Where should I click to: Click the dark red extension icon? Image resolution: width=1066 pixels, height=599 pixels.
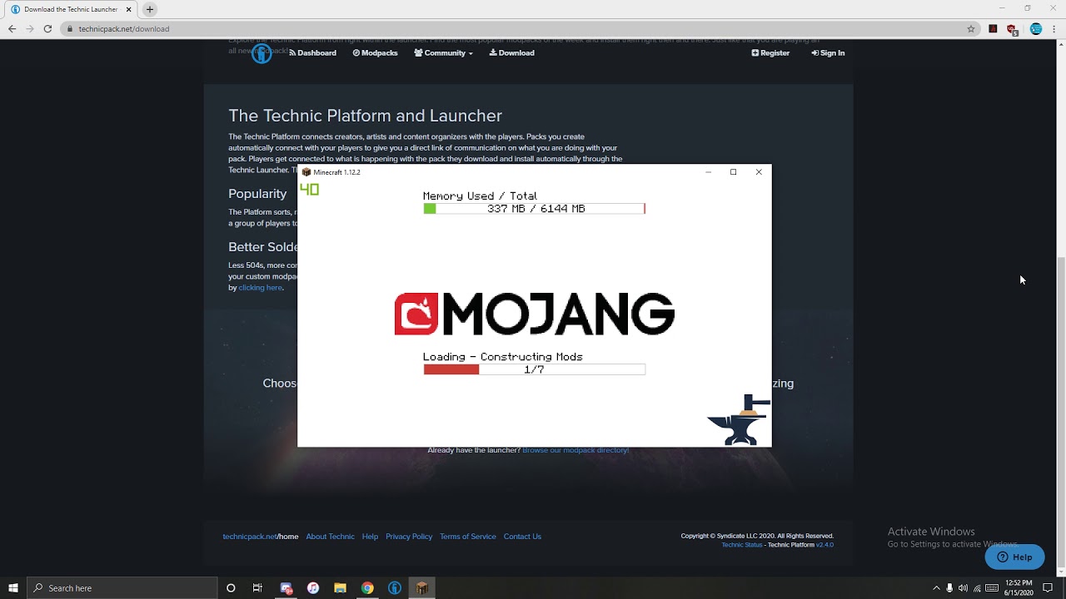coord(993,28)
